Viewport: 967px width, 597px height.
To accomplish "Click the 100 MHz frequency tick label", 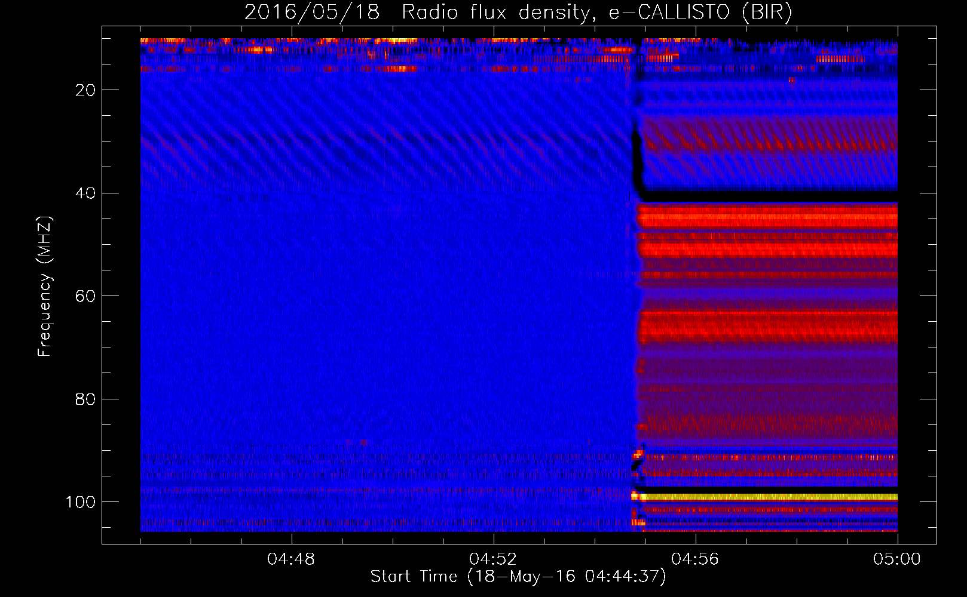I will (81, 502).
